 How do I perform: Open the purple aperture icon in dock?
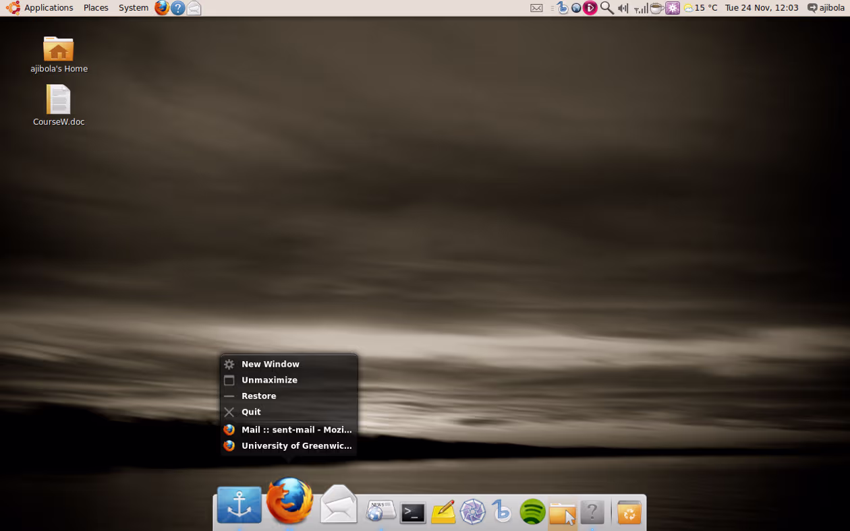[x=473, y=512]
